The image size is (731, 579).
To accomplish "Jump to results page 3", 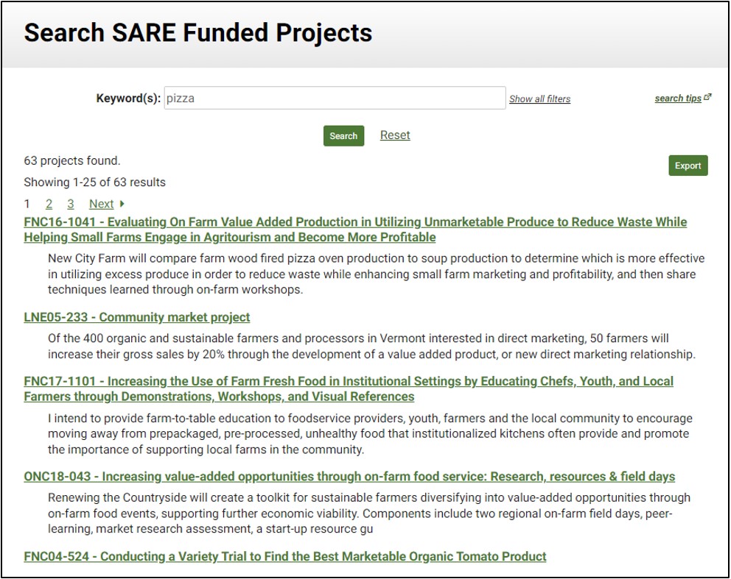I will tap(71, 204).
